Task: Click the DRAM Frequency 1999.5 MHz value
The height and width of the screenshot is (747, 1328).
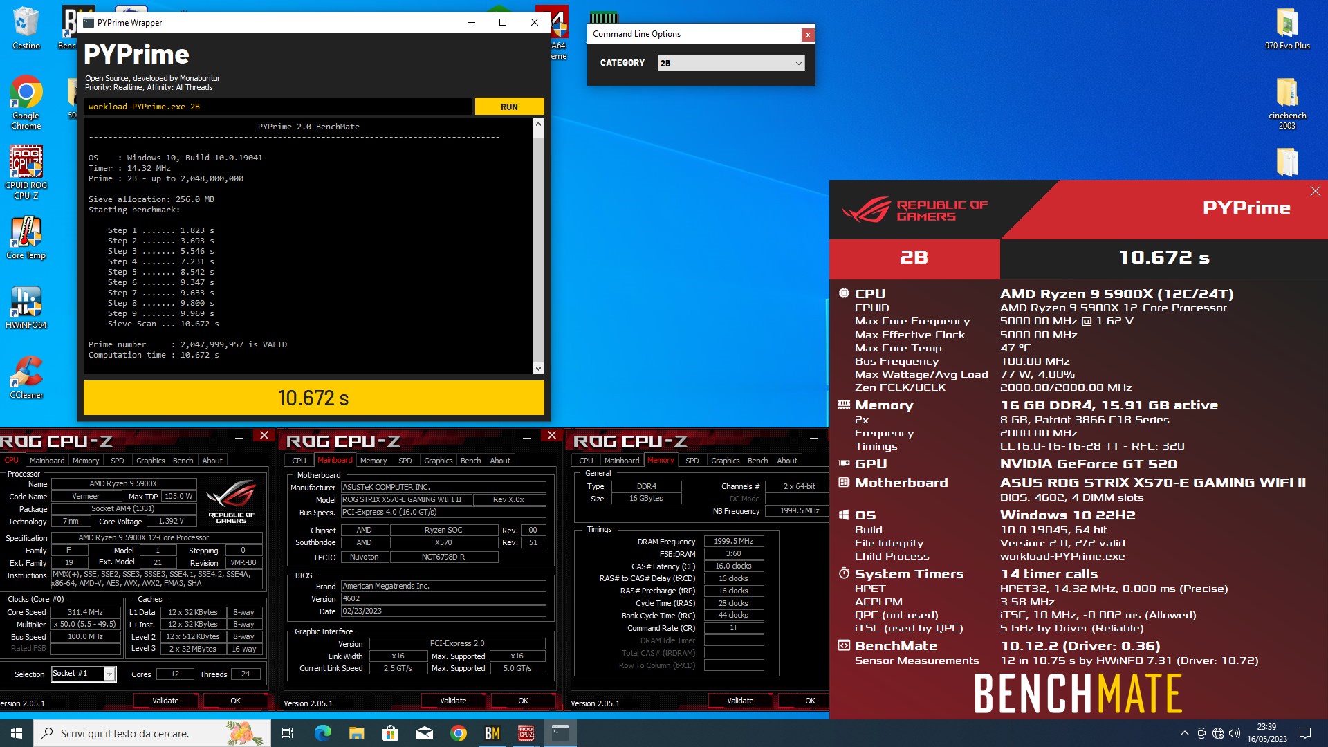Action: click(x=733, y=542)
